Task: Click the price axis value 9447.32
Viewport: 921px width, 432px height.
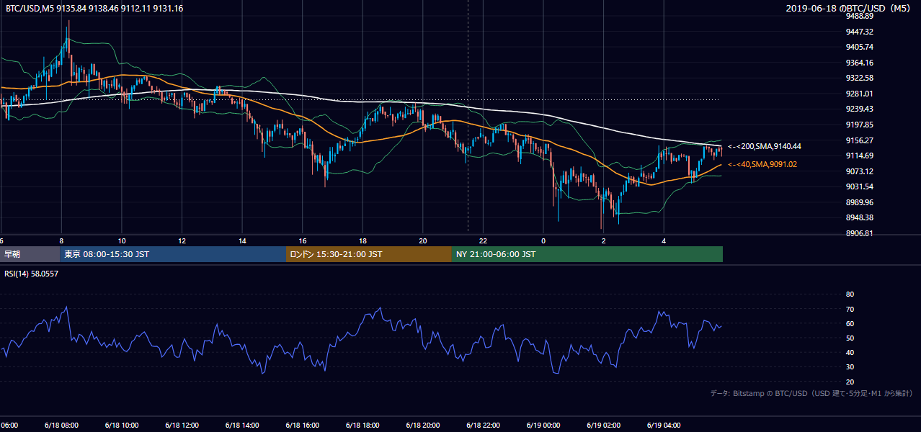Action: pyautogui.click(x=860, y=32)
